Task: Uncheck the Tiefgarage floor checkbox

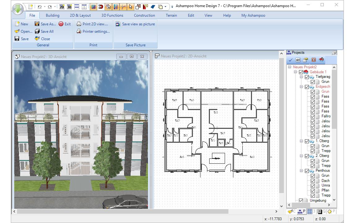Action: pyautogui.click(x=307, y=77)
